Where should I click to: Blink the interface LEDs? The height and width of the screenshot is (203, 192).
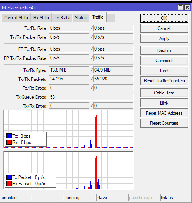click(x=164, y=103)
